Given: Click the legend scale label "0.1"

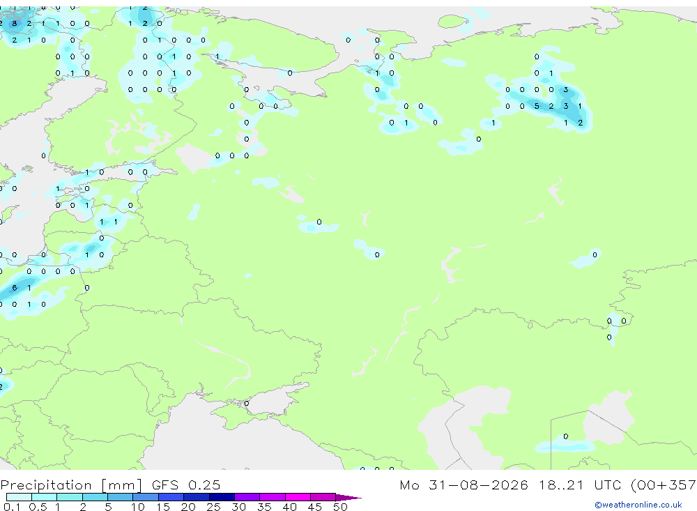Looking at the screenshot, I should 12,507.
